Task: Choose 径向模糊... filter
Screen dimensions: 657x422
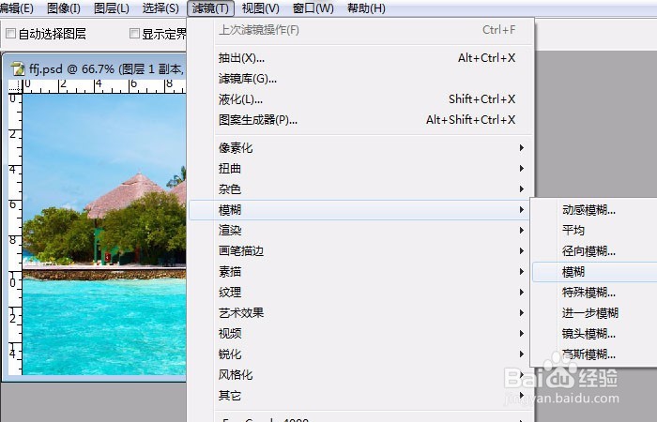Action: [x=594, y=251]
